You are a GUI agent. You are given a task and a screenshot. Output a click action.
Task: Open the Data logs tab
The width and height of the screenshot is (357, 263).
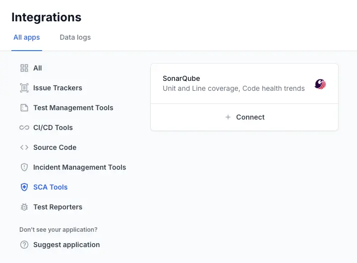(x=75, y=37)
